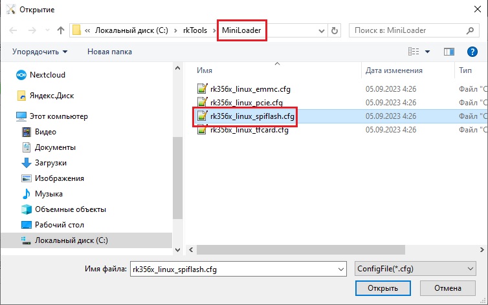488x305 pixels.
Task: Click the Загрузки blue arrow icon
Action: (27, 163)
